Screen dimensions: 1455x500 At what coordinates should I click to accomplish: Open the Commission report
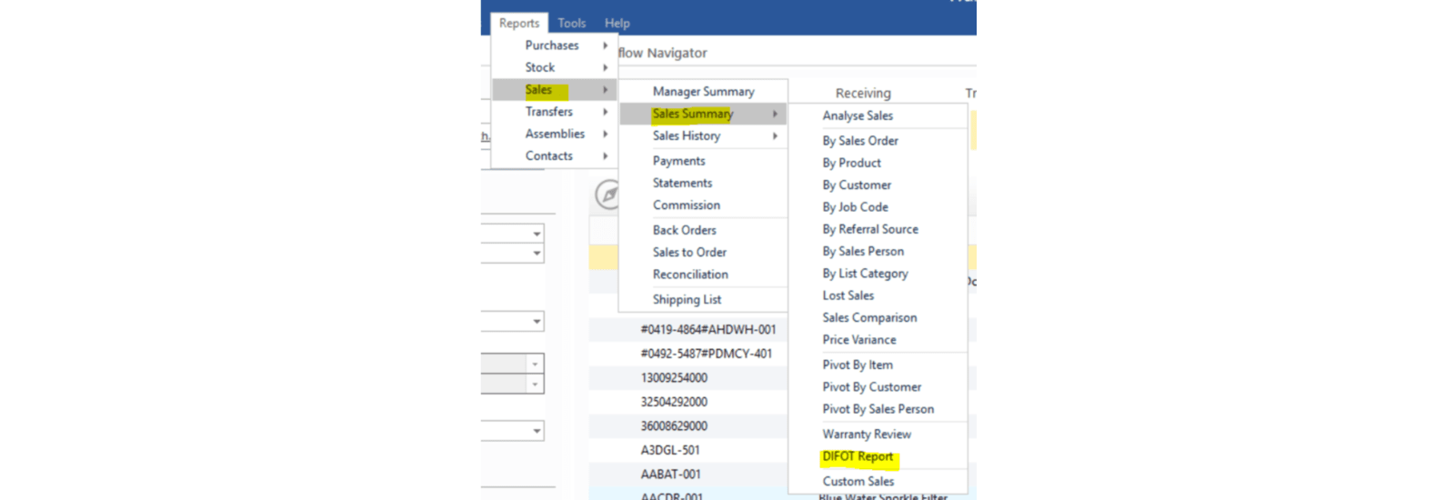[703, 205]
